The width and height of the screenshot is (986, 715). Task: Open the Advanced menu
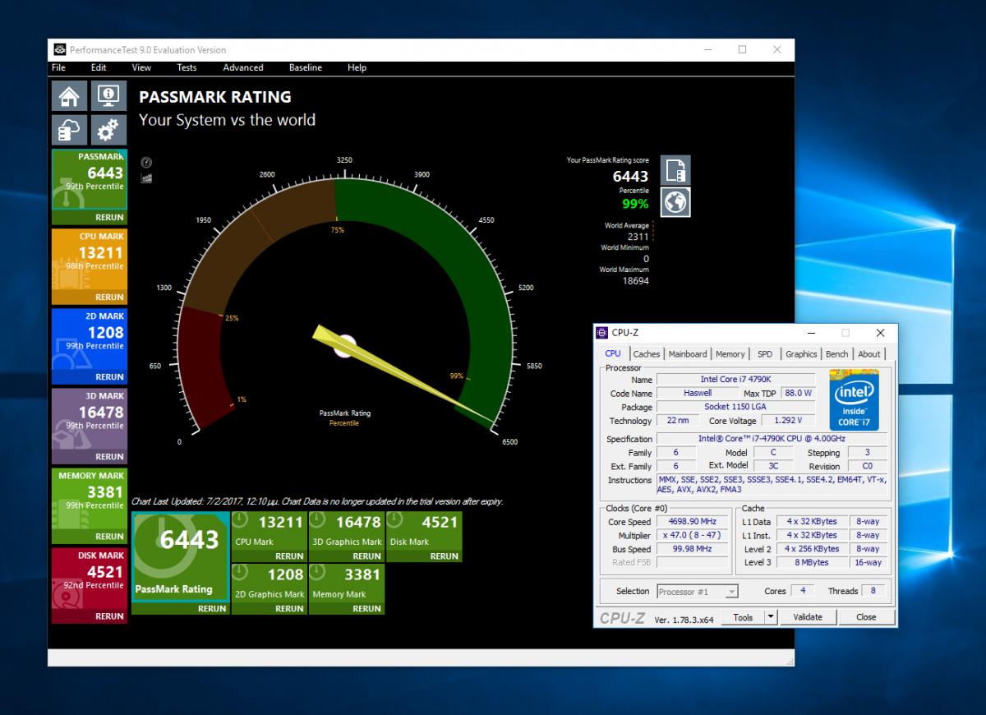tap(243, 67)
